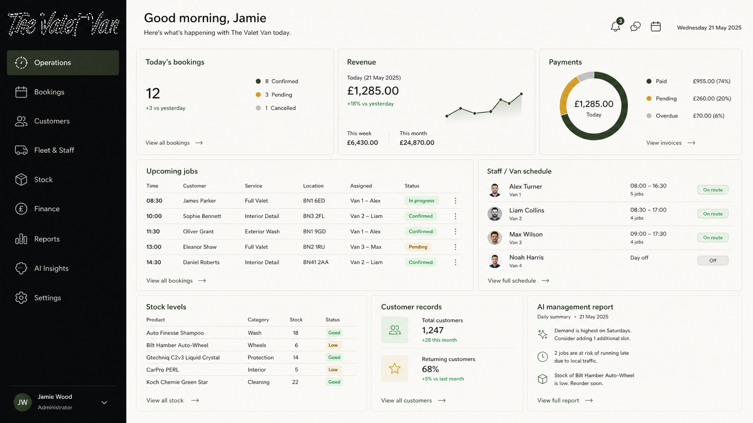
Task: Click View full schedule link
Action: [518, 281]
